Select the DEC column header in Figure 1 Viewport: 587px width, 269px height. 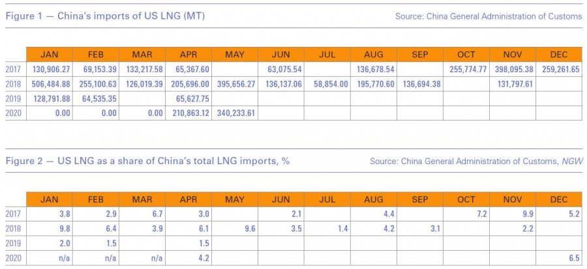(558, 55)
